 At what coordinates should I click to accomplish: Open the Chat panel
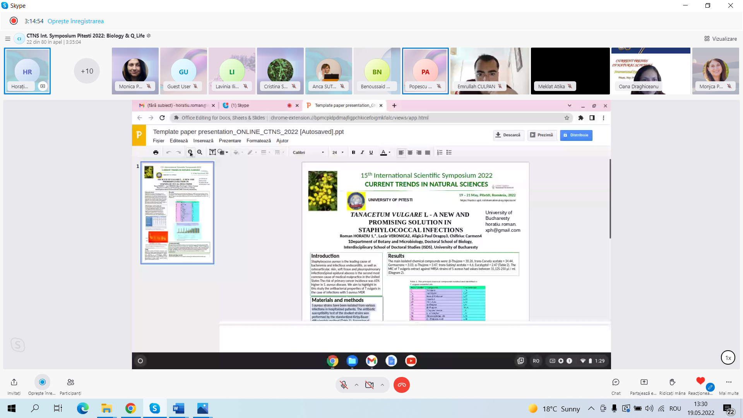point(616,386)
